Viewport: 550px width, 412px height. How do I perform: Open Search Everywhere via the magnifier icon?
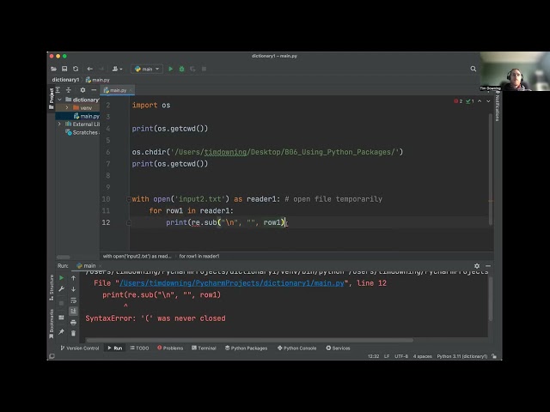point(474,69)
